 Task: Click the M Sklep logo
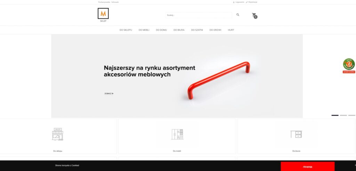(103, 15)
